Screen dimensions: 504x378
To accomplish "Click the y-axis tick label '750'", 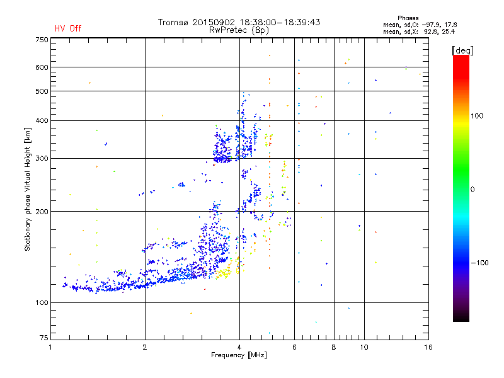I will tap(42, 40).
